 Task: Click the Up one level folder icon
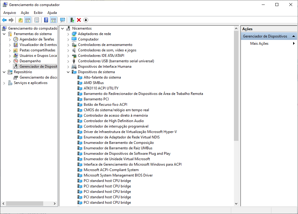click(x=21, y=20)
